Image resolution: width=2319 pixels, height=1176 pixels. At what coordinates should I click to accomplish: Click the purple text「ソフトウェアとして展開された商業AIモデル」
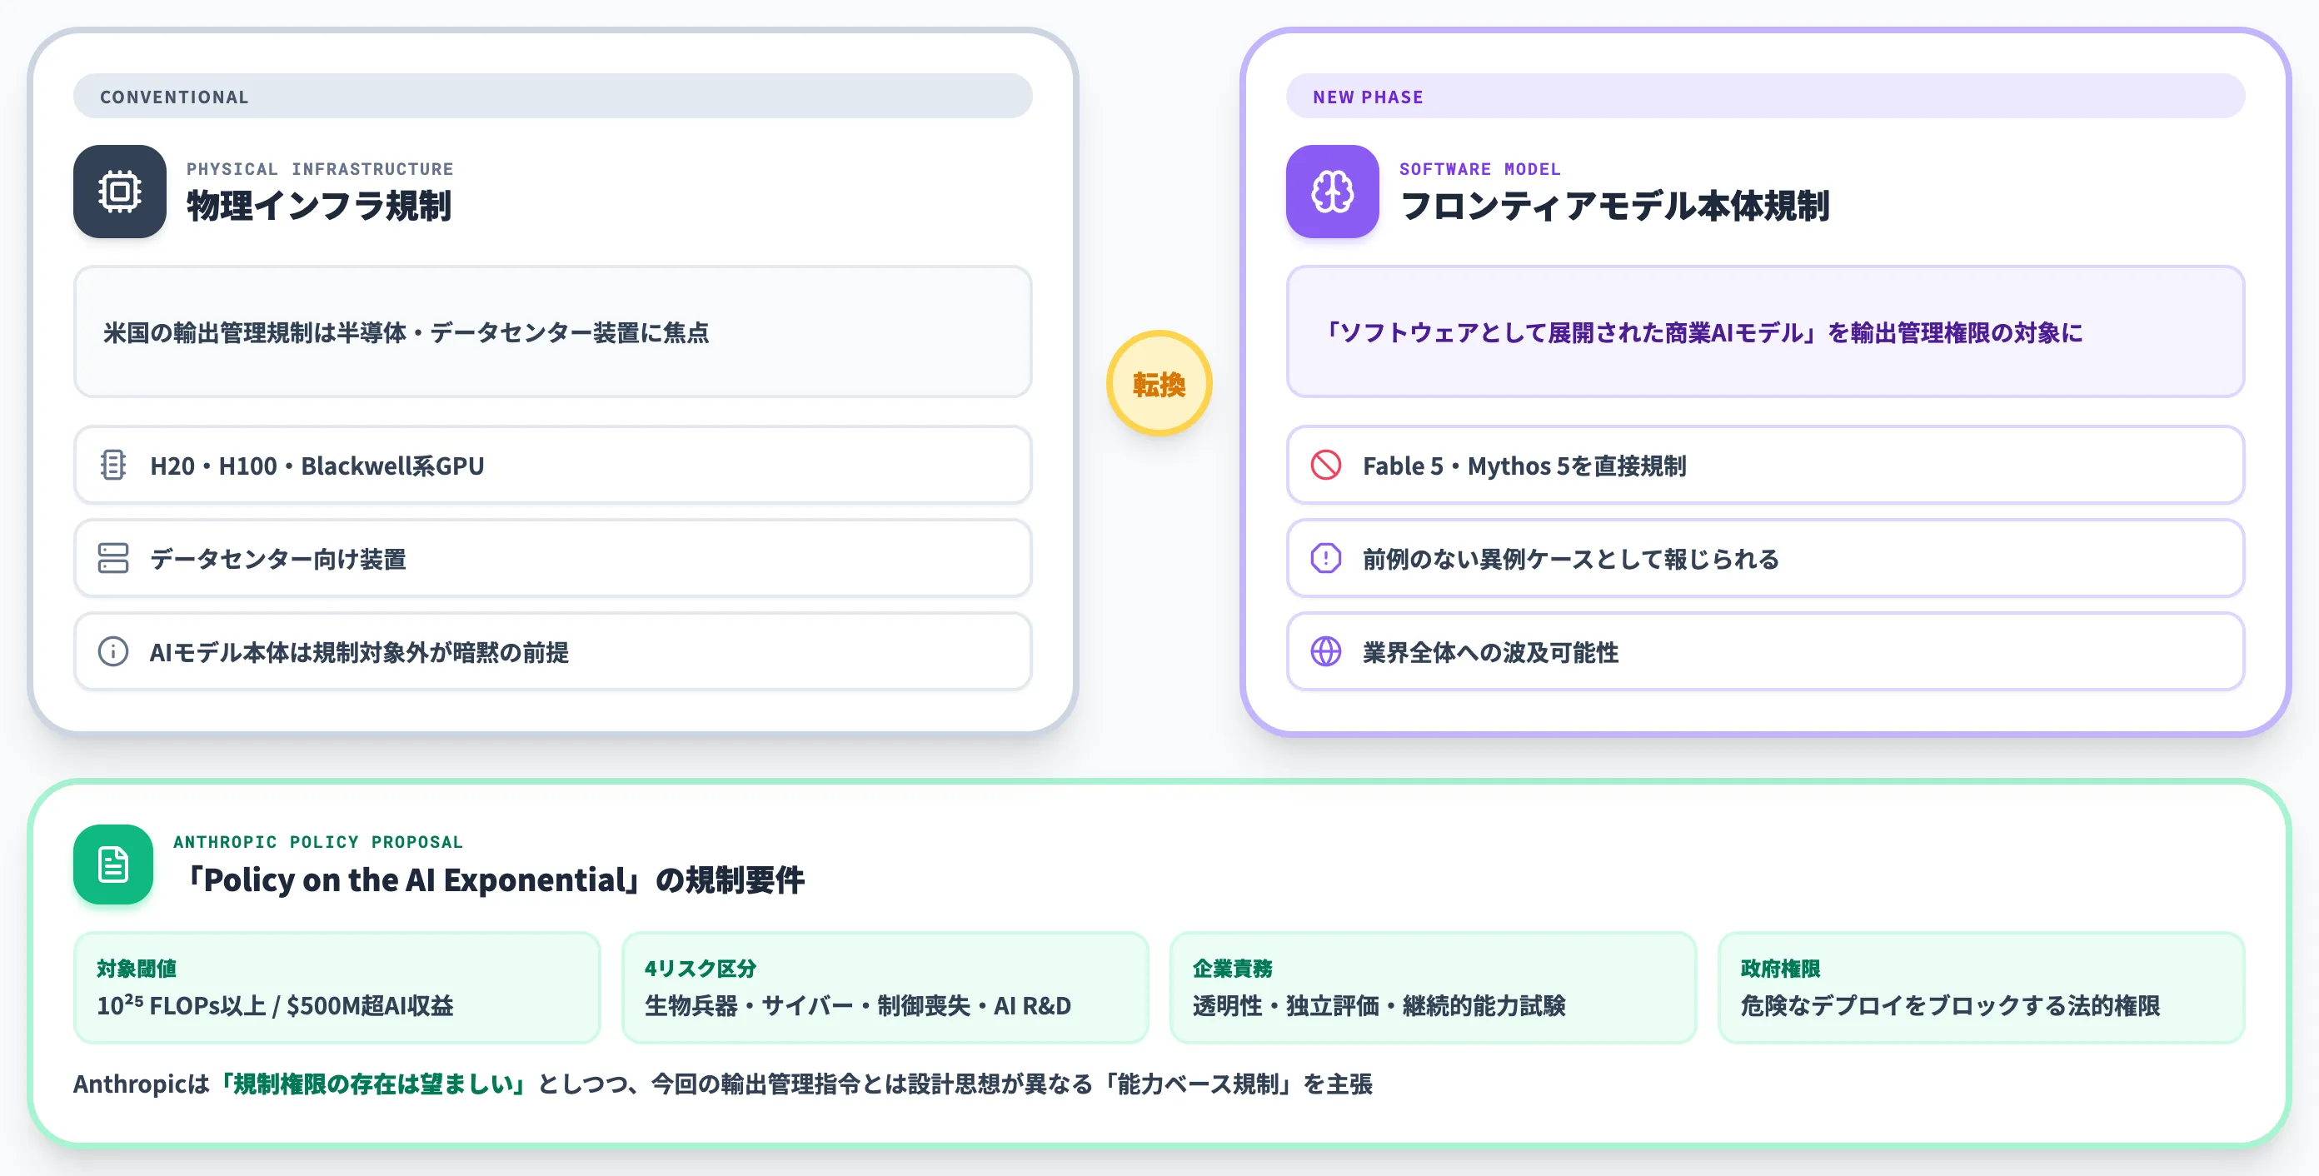pos(1571,333)
